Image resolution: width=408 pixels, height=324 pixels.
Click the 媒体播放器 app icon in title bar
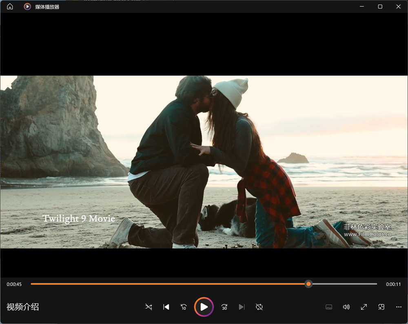tap(27, 7)
